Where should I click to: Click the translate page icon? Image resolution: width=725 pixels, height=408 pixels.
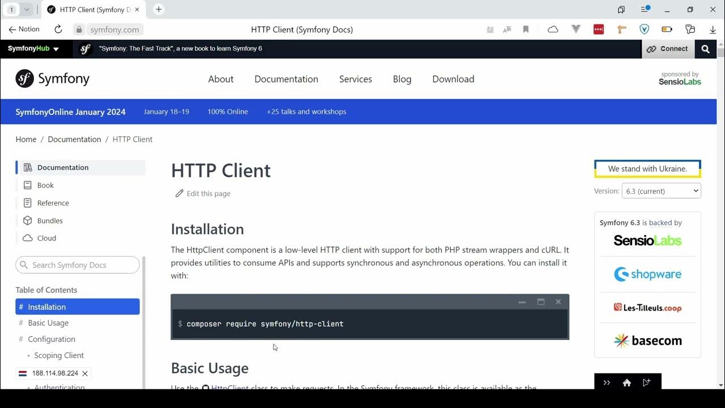click(x=507, y=29)
